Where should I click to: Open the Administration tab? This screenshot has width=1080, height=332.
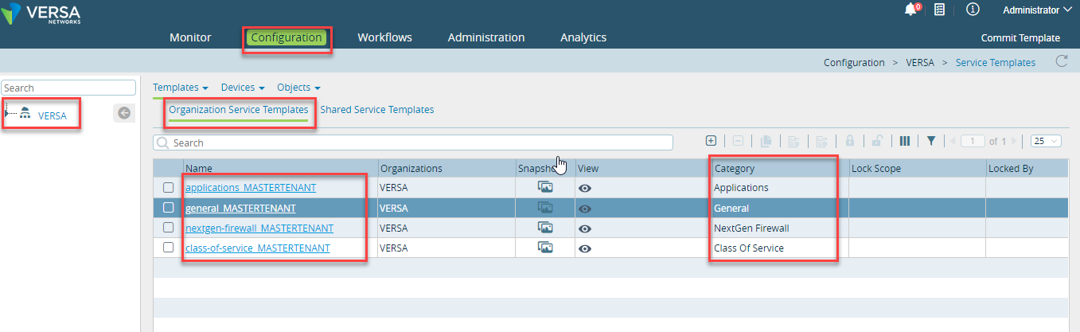[x=486, y=37]
